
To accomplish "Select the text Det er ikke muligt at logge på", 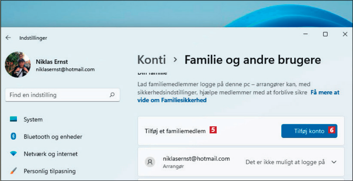I will coord(285,162).
